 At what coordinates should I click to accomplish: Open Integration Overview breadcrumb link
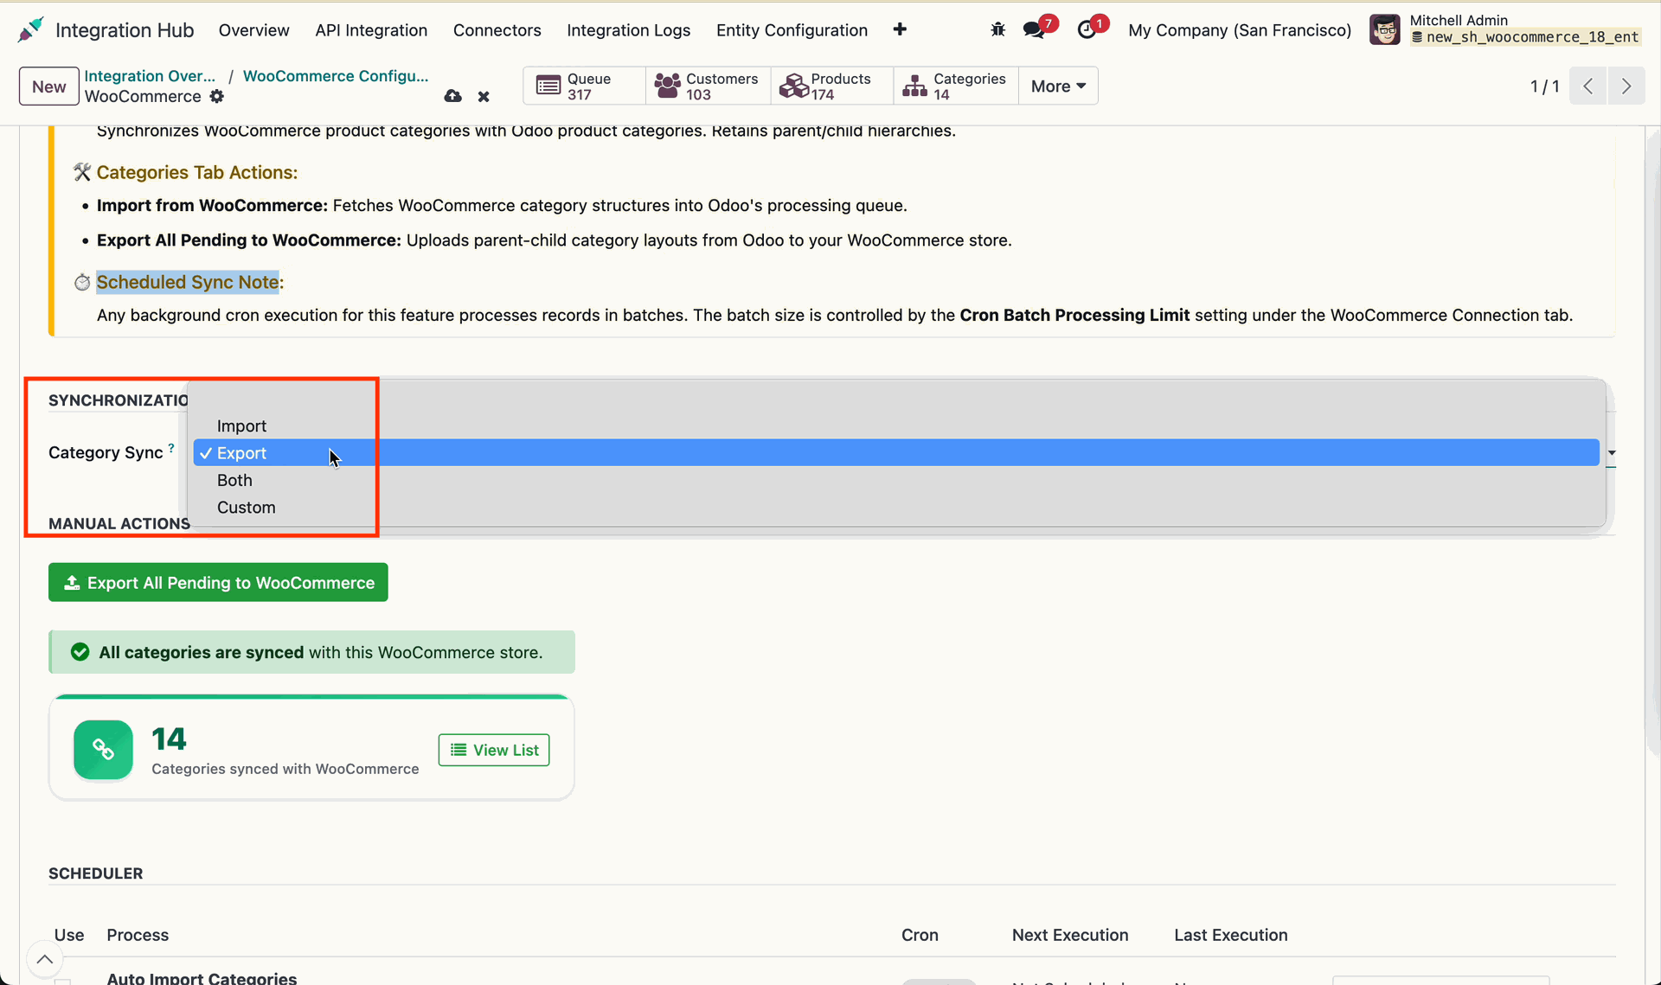150,75
